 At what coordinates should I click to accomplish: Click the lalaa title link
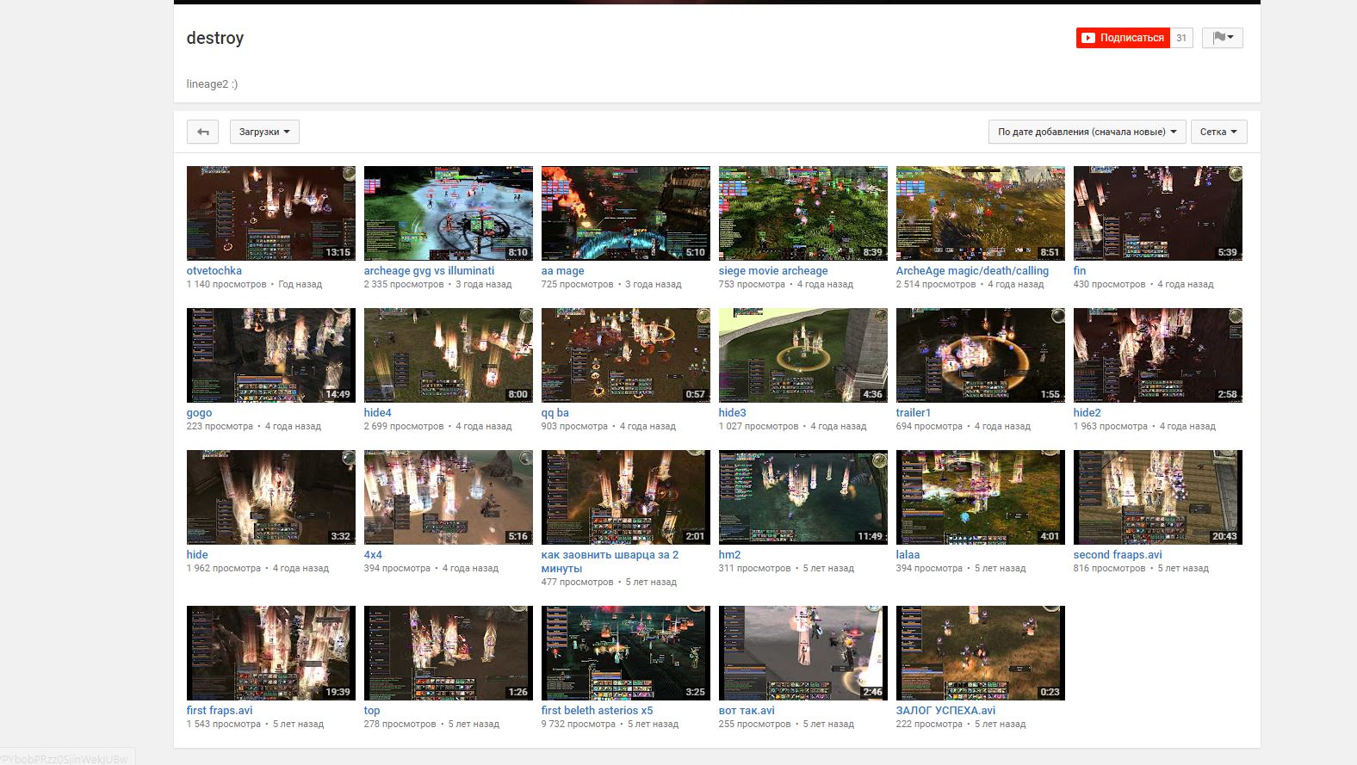[x=908, y=554]
